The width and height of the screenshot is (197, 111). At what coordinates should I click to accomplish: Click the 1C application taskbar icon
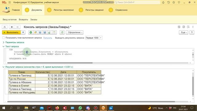click(103, 108)
